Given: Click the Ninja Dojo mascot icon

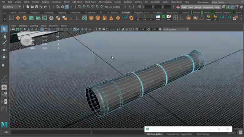Looking at the screenshot, I should click(x=178, y=7).
